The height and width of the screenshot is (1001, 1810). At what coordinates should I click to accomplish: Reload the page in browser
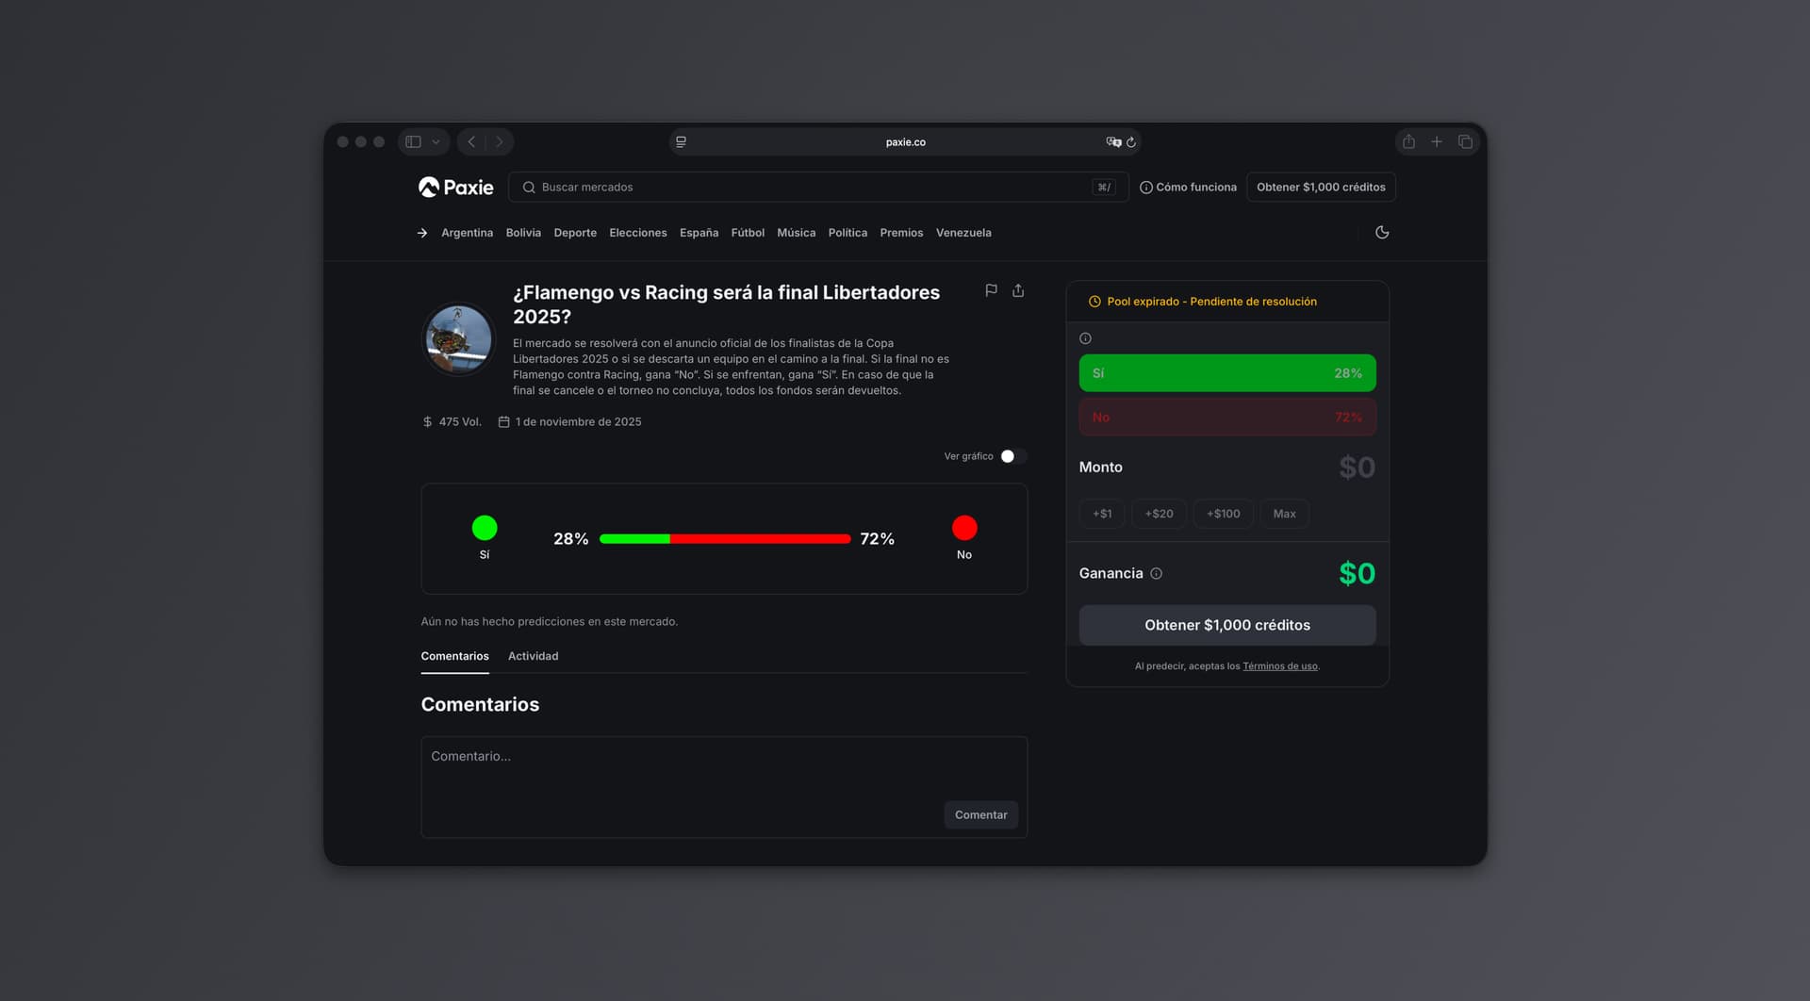1131,142
